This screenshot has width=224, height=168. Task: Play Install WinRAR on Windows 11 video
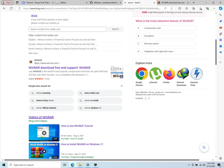[x=44, y=151]
